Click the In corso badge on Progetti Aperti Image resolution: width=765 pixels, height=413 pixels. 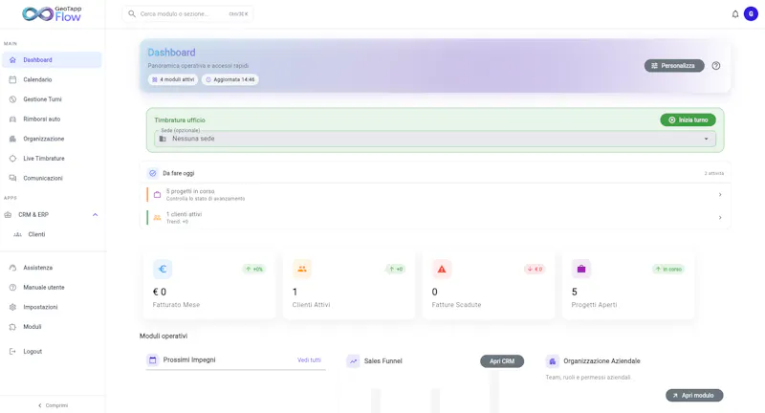(668, 270)
